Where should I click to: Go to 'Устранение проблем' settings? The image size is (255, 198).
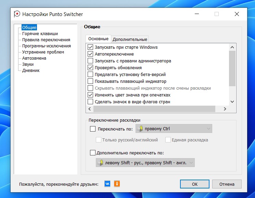pos(43,52)
